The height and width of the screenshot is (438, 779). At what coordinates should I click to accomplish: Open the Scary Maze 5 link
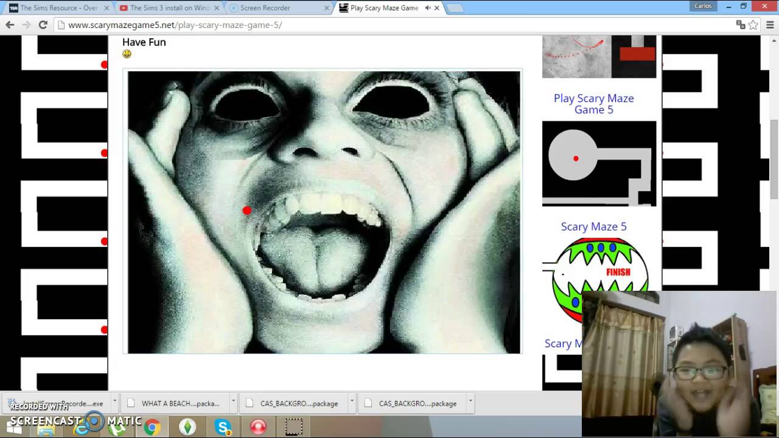tap(594, 226)
